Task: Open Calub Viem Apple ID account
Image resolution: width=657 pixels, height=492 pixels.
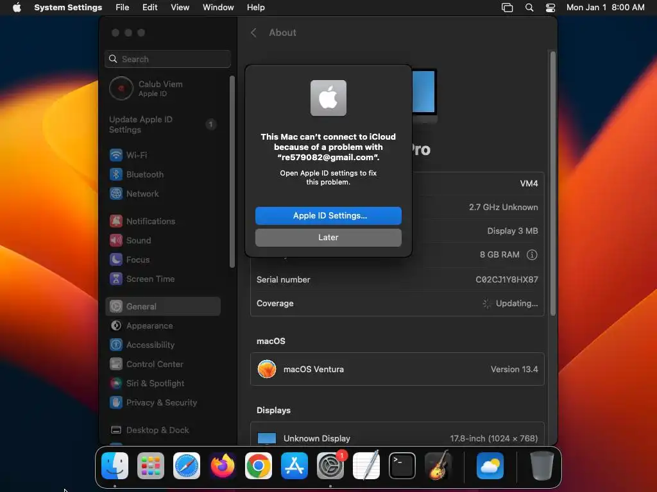Action: click(x=164, y=88)
